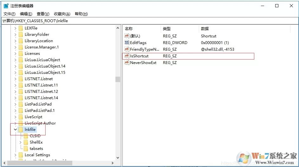Click the LISTNET.Listnet.11 folder icon
299x167 pixels.
[x=21, y=85]
